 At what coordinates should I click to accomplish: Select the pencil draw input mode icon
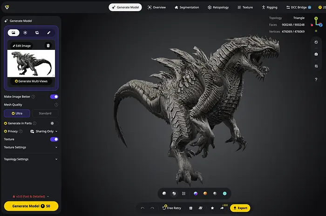click(48, 33)
